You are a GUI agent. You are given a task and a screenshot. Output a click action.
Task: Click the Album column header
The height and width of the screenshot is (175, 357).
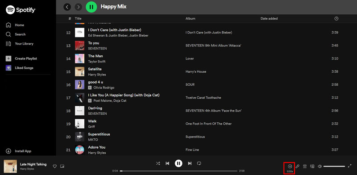(191, 19)
